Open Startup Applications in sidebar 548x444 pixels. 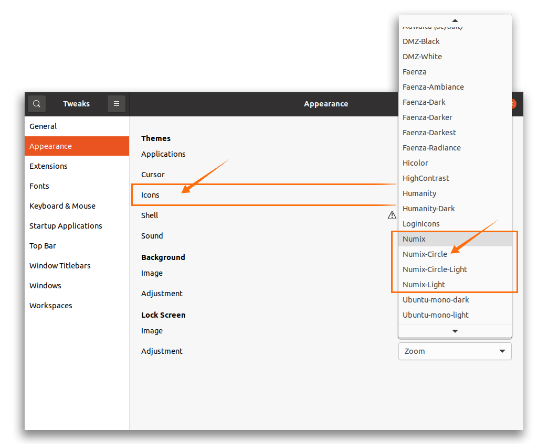66,226
